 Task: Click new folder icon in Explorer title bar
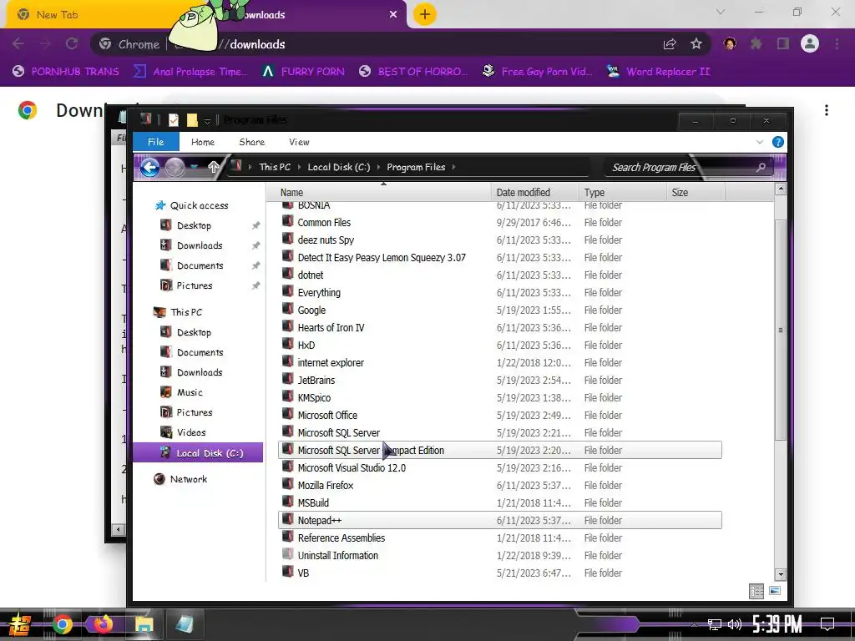click(x=192, y=120)
